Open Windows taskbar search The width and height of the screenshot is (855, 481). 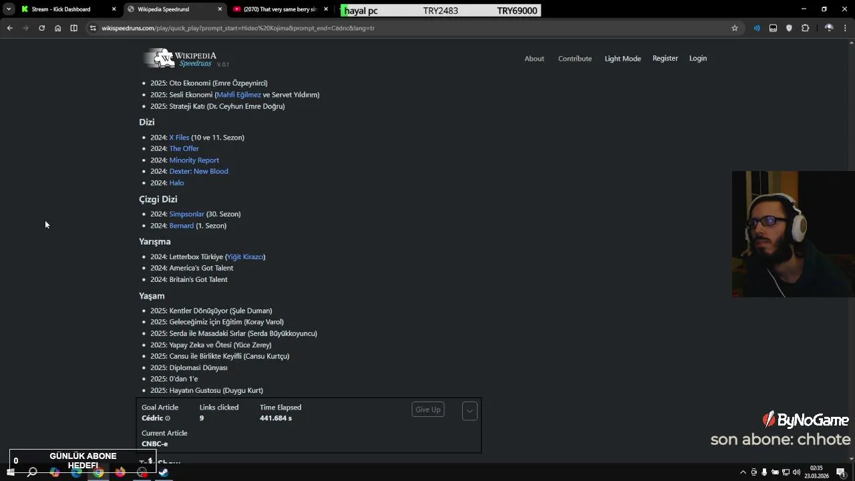(31, 472)
